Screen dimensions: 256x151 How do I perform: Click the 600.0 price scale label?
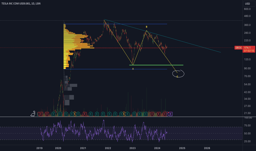tap(247, 9)
